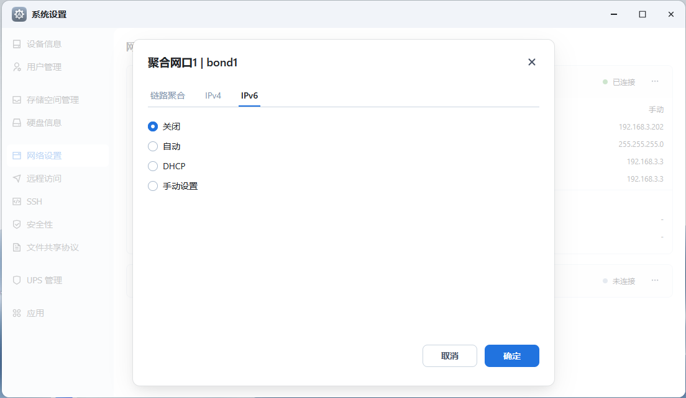Open 安全性 in the sidebar
Image resolution: width=686 pixels, height=398 pixels.
click(x=58, y=224)
